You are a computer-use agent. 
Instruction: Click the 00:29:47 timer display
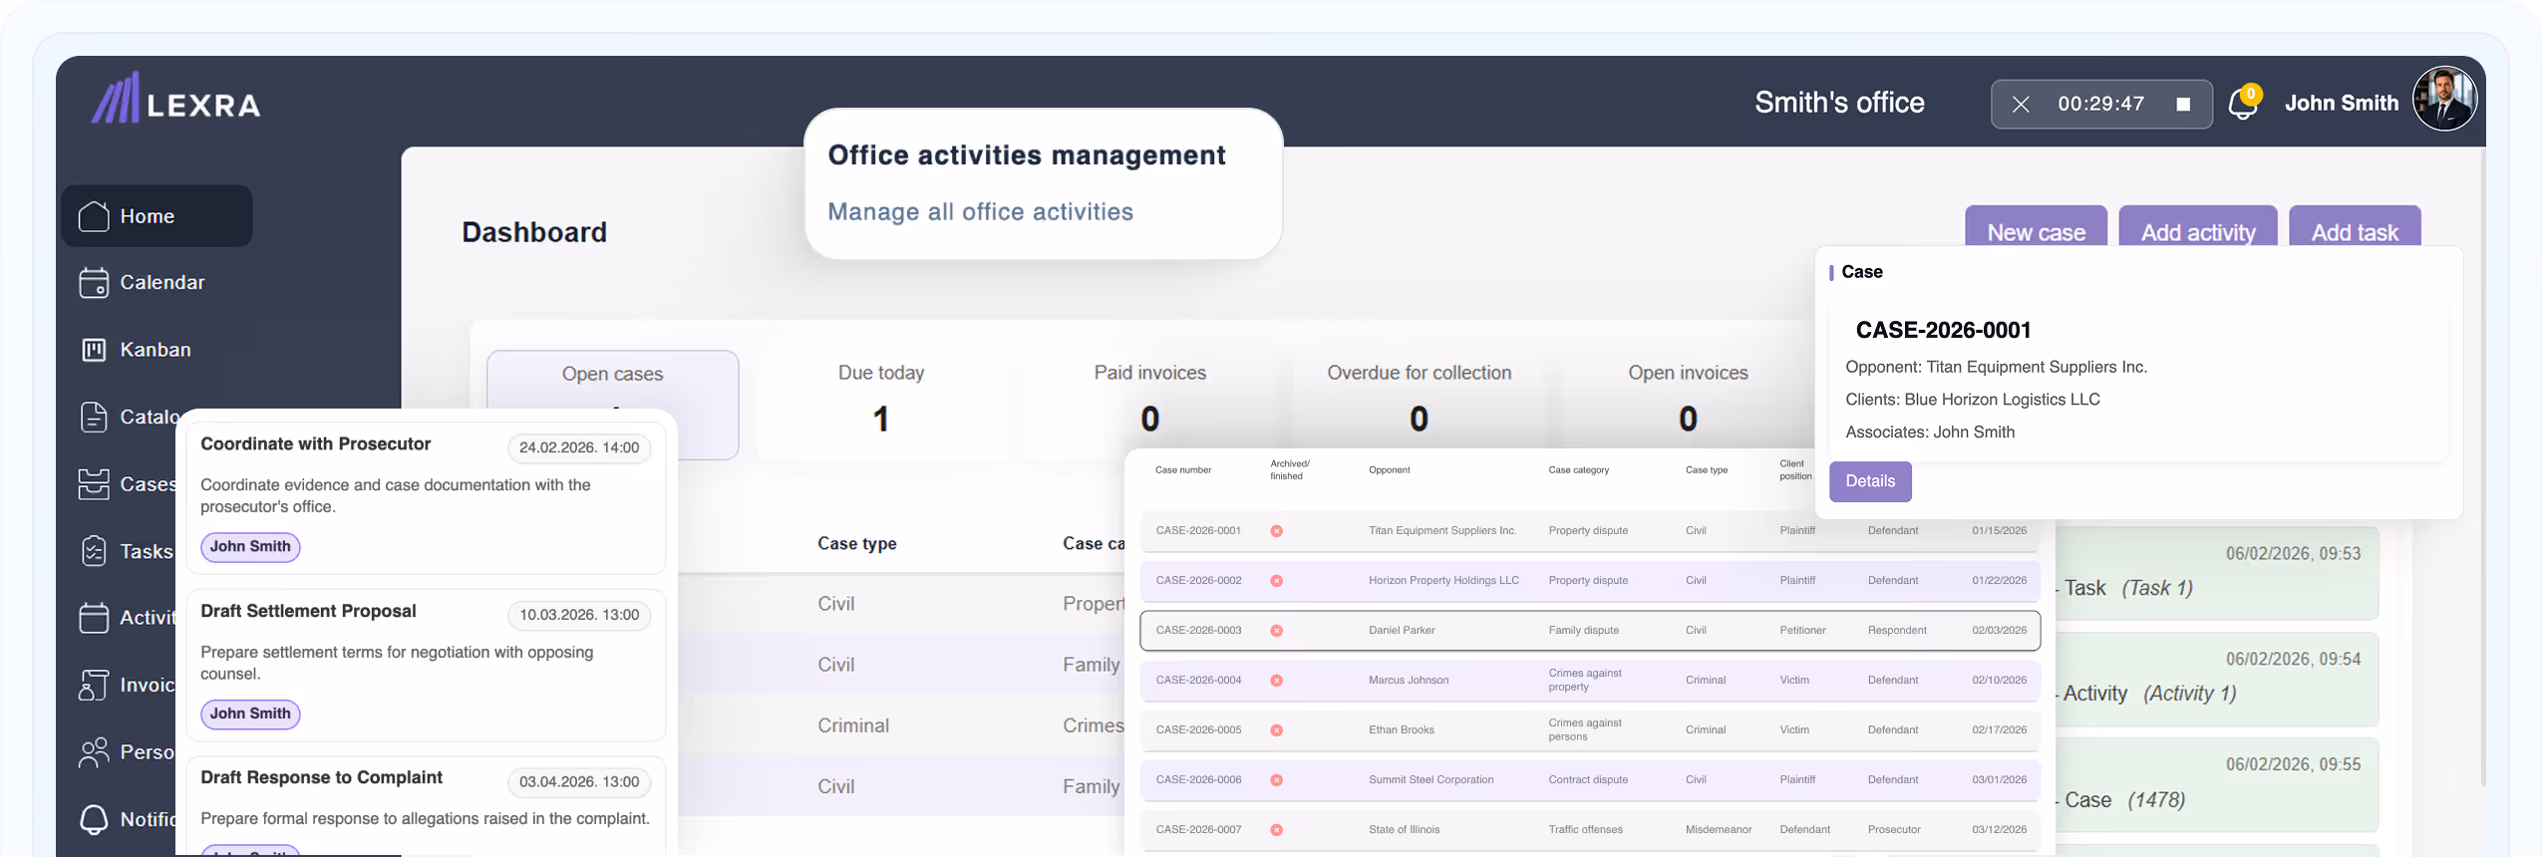[2100, 105]
